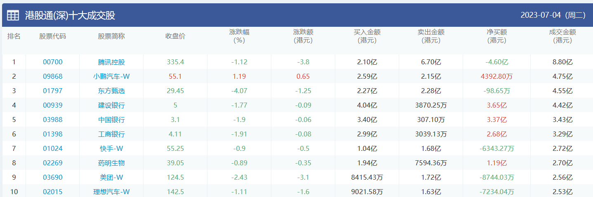Click stock code 02015
593x197 pixels.
click(x=53, y=192)
